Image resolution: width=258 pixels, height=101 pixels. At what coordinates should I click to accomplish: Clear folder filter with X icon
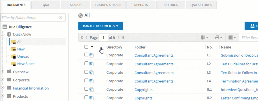61,18
